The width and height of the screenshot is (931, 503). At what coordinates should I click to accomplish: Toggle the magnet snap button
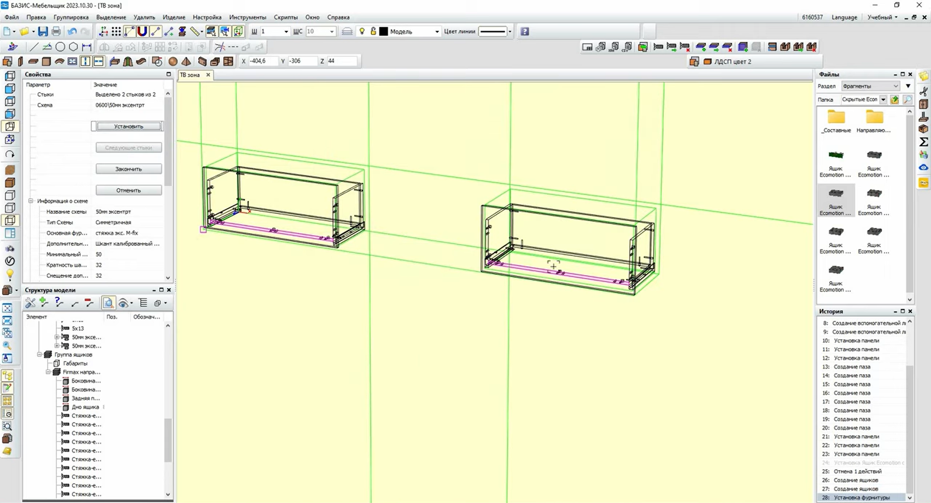[x=142, y=31]
